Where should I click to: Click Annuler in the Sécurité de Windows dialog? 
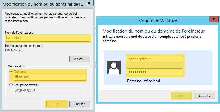[204, 96]
